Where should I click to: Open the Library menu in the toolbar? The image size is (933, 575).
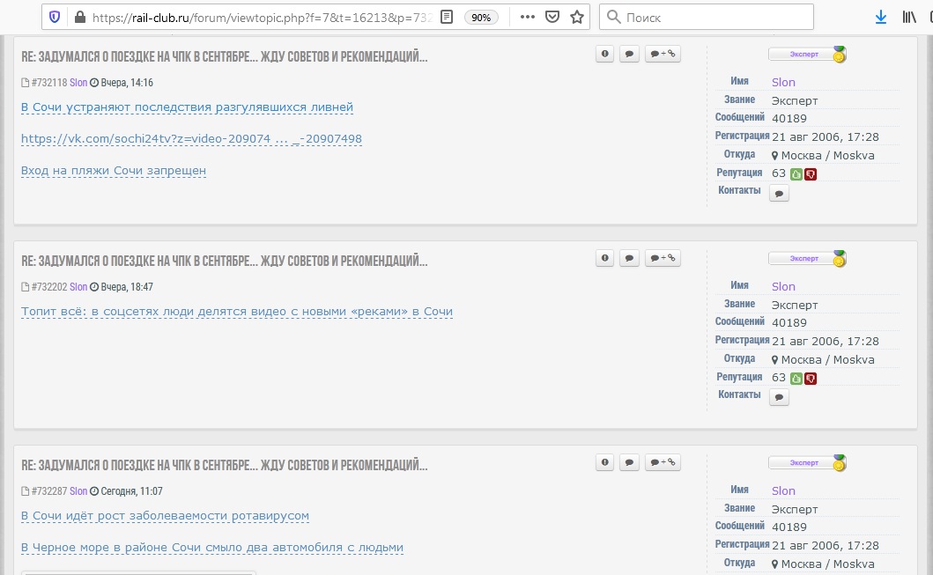tap(909, 17)
